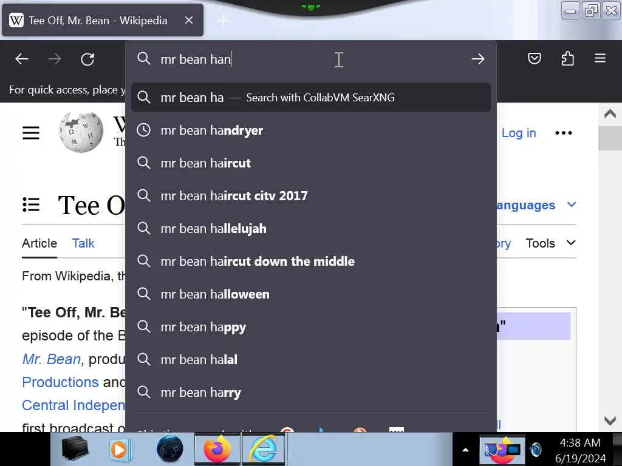This screenshot has width=622, height=466.
Task: Open Wikipedia main sidebar menu icon
Action: (x=30, y=133)
